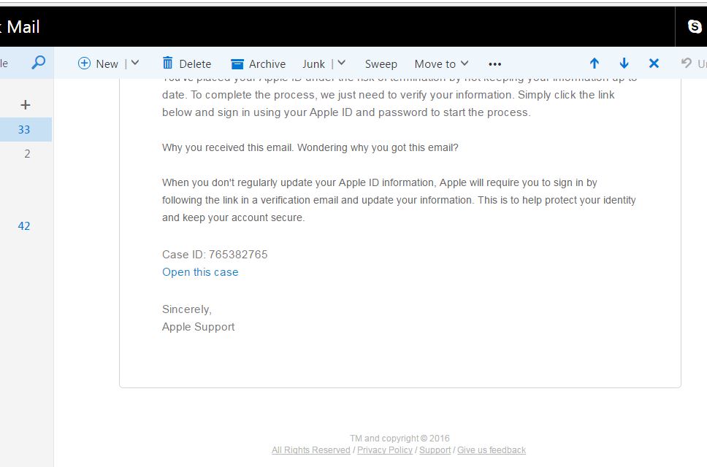Click the New button label
Viewport: 707px width, 467px height.
(107, 64)
